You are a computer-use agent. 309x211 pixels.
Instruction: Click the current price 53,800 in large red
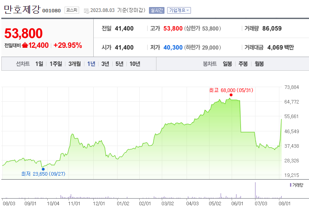[23, 33]
